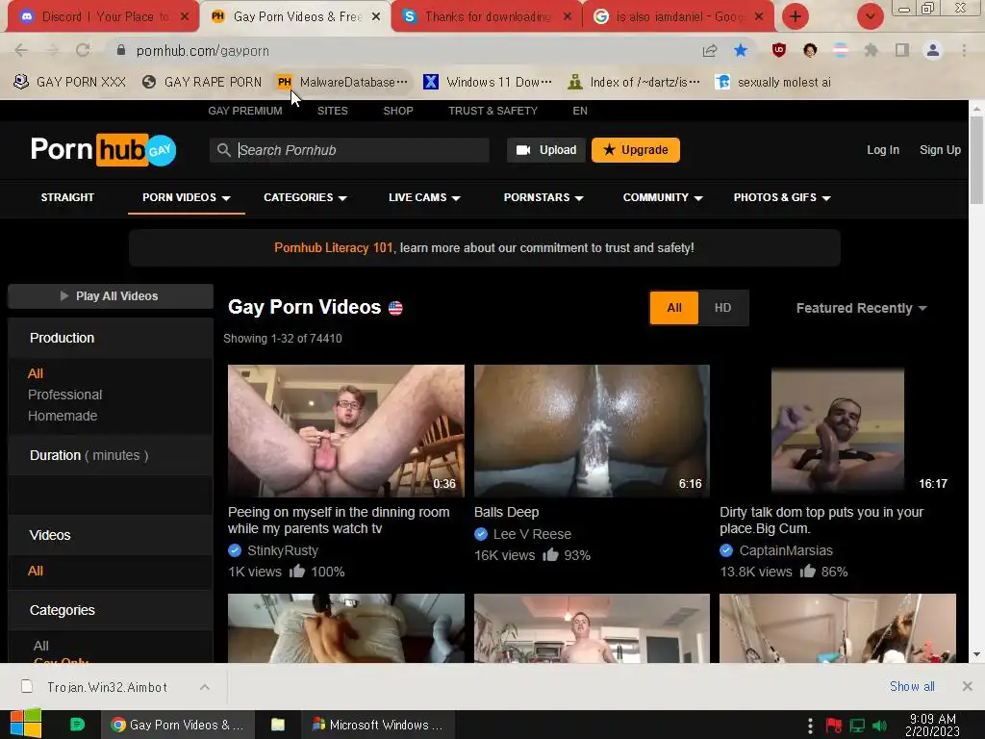
Task: Open the uBlock Origin extension icon
Action: pyautogui.click(x=779, y=50)
